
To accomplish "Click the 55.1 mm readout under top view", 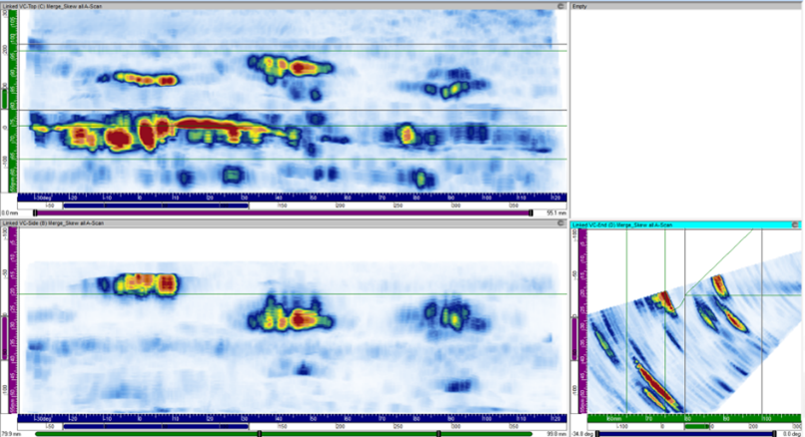I will pyautogui.click(x=556, y=213).
